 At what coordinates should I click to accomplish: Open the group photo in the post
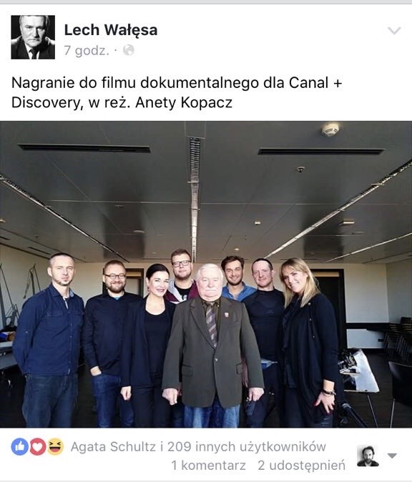(206, 274)
